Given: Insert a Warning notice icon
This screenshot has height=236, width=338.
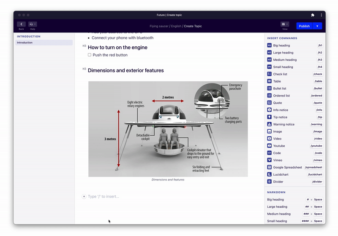Looking at the screenshot, I should pos(269,124).
